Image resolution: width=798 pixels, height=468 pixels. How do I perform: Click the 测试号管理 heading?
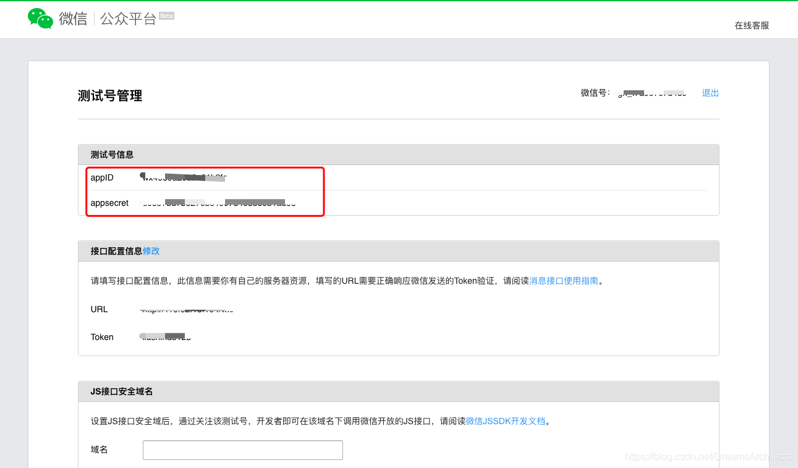tap(110, 96)
